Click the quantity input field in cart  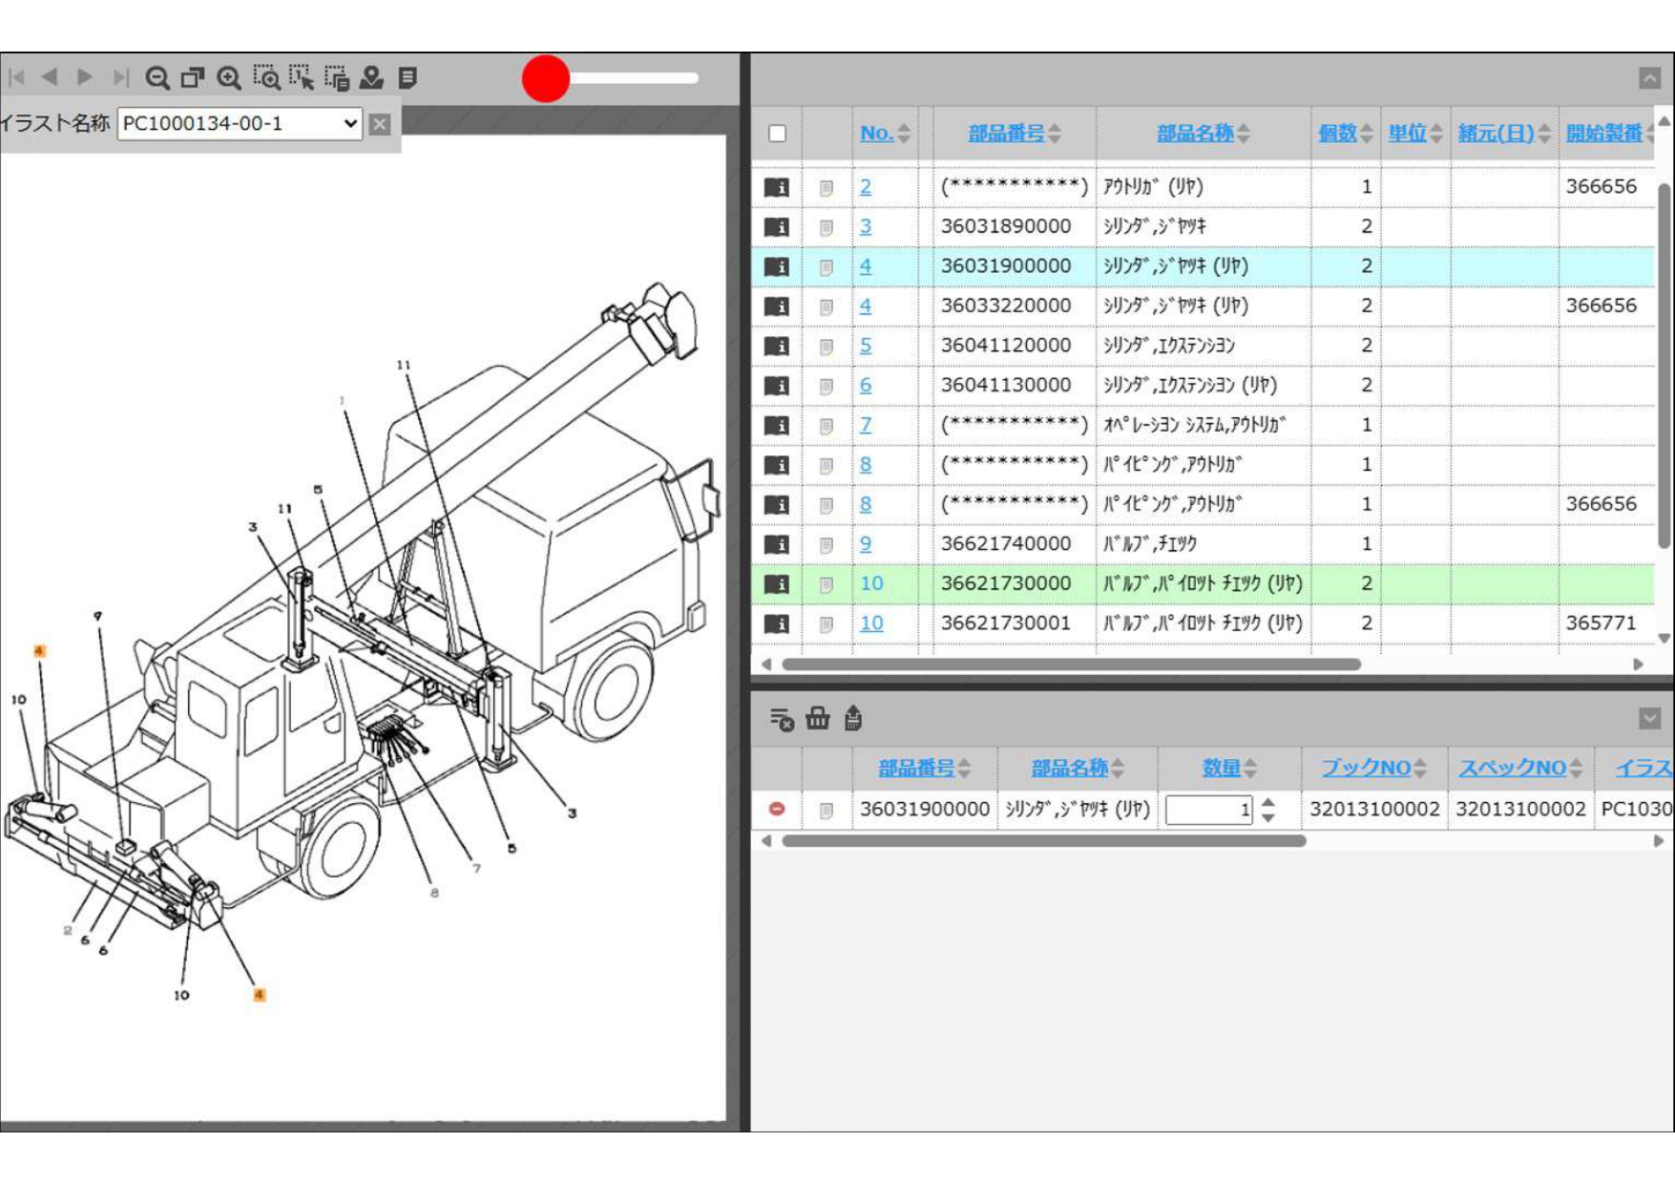[1207, 810]
